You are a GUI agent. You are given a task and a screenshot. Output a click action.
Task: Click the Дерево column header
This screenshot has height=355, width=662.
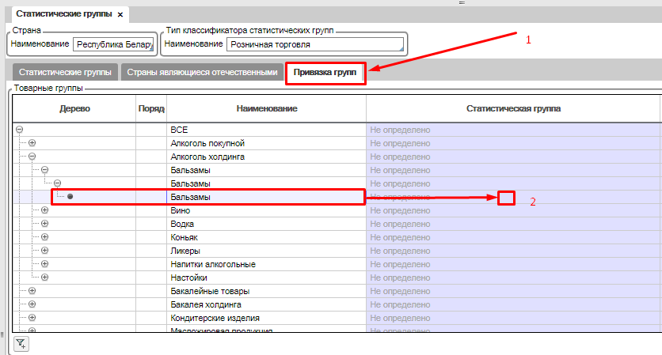[x=75, y=108]
